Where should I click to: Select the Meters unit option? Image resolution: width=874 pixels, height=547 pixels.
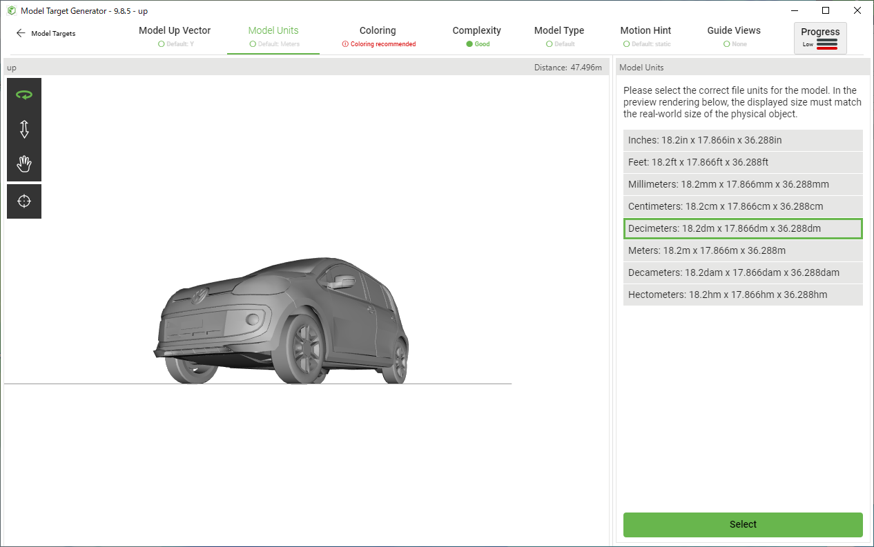click(x=743, y=250)
